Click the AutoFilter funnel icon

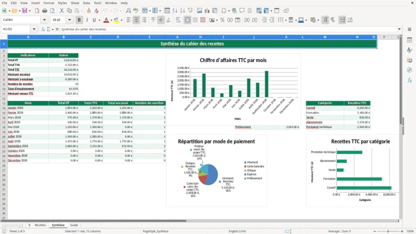tap(190, 11)
